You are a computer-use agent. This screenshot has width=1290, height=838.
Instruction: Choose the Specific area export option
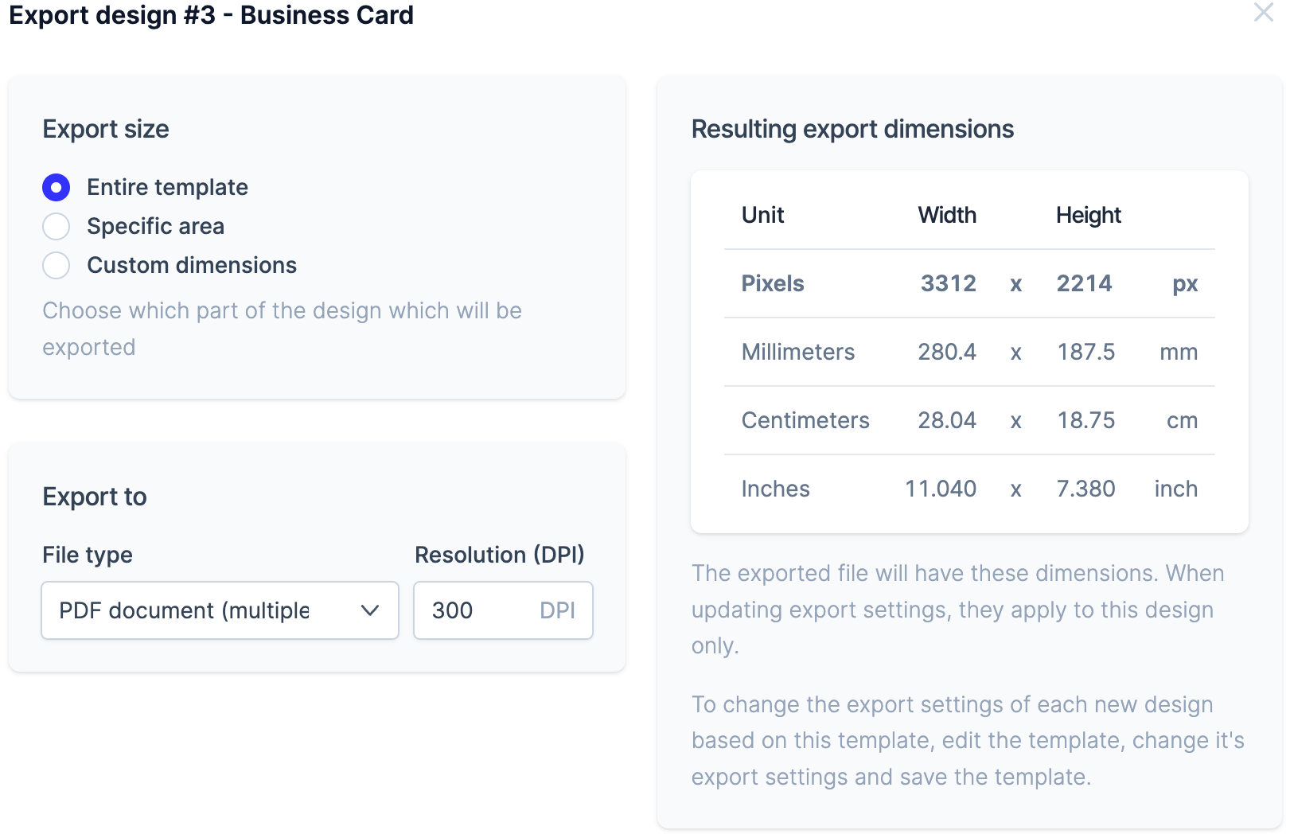click(x=57, y=227)
